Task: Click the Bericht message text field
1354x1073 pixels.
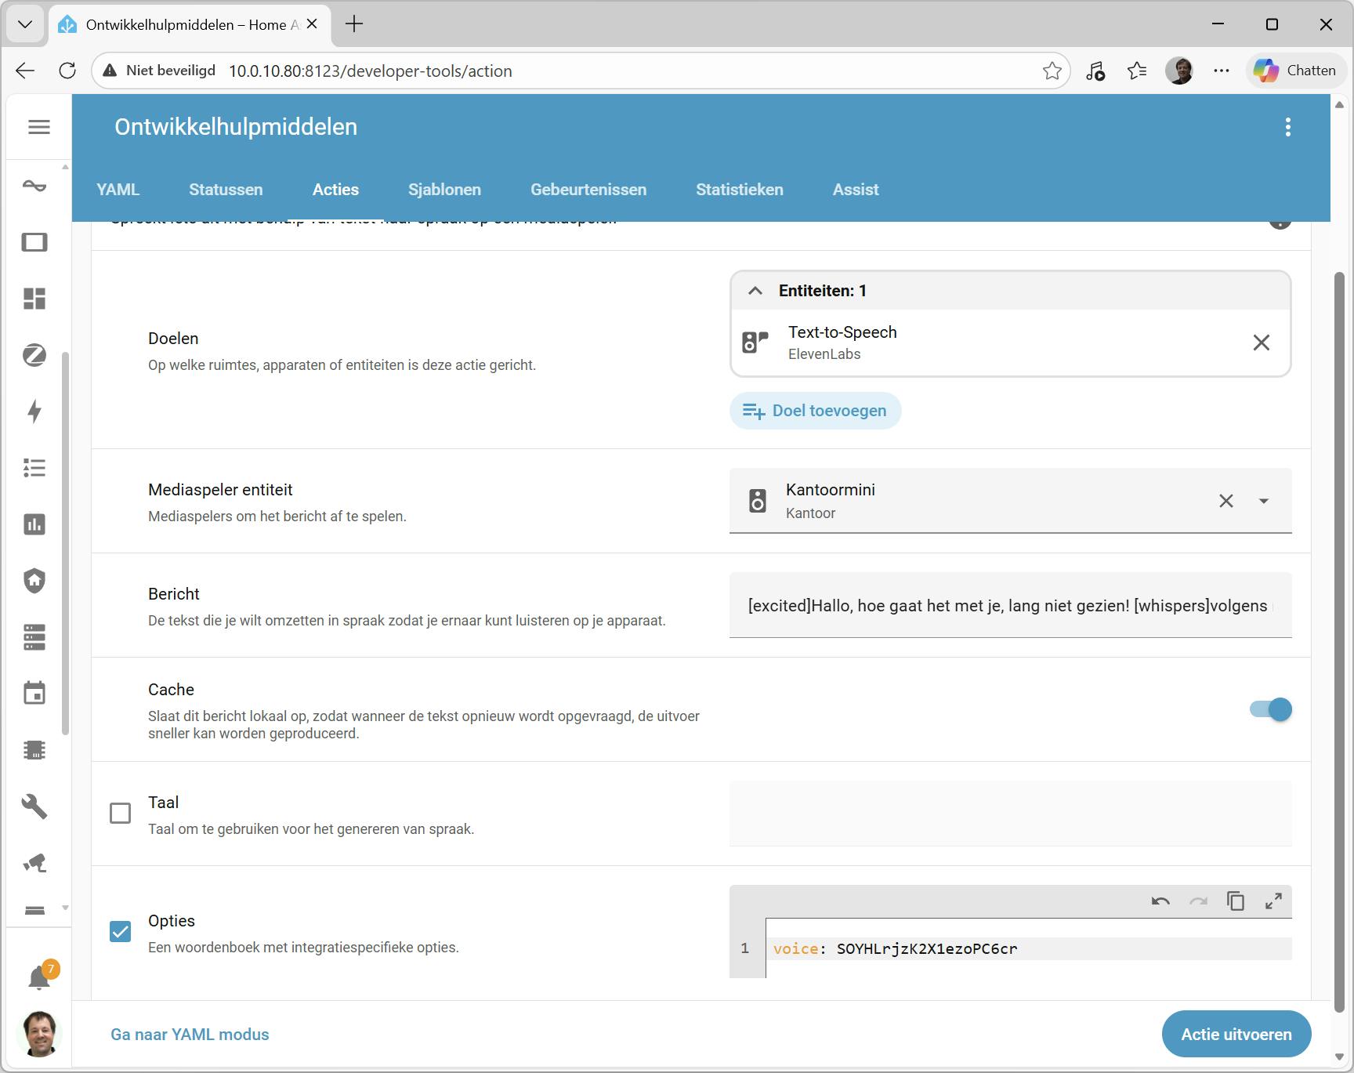Action: click(1010, 605)
